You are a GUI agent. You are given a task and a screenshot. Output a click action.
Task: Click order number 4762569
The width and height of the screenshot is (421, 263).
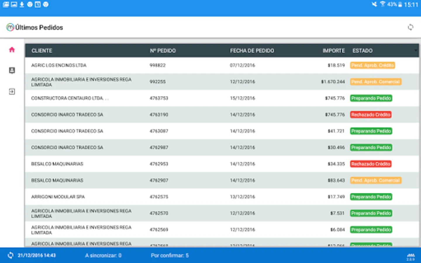click(159, 230)
